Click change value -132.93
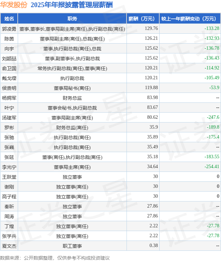 [x=212, y=38]
